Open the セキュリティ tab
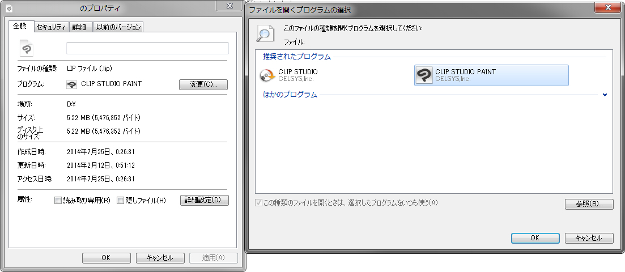625x272 pixels. 51,27
